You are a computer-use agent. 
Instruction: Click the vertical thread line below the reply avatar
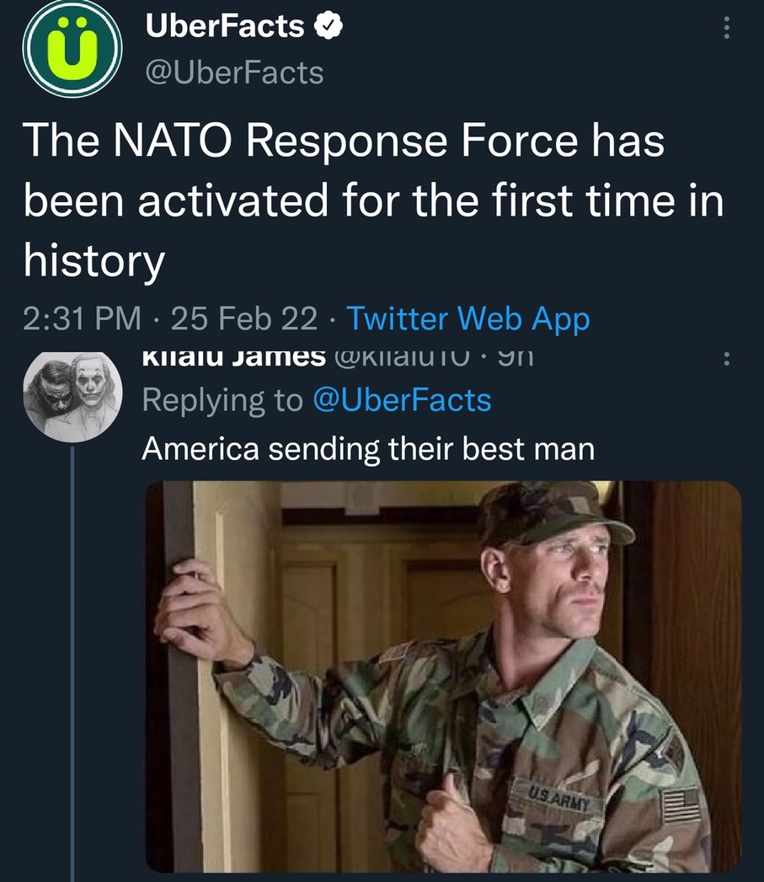(73, 657)
